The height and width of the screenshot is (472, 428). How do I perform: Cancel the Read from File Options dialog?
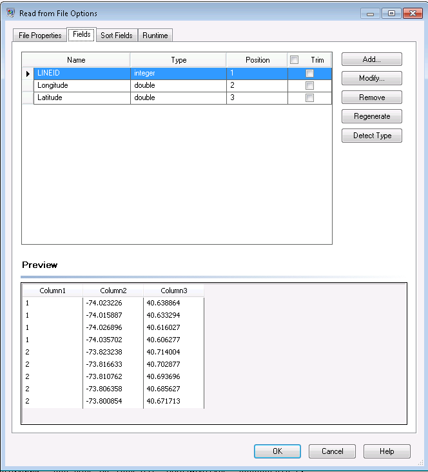click(x=332, y=451)
